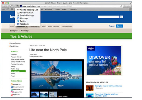142x100 pixels.
Task: Add a new tab with plus button
Action: pyautogui.click(x=131, y=10)
